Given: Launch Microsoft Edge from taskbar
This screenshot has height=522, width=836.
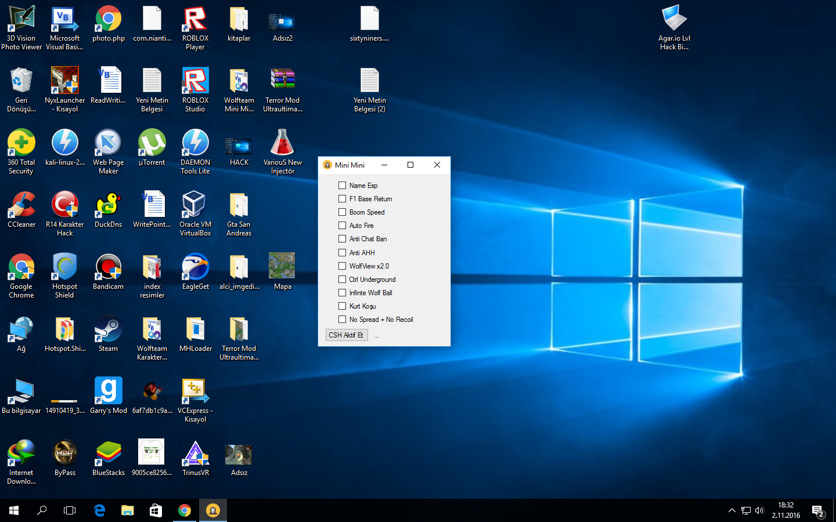Looking at the screenshot, I should (x=99, y=510).
